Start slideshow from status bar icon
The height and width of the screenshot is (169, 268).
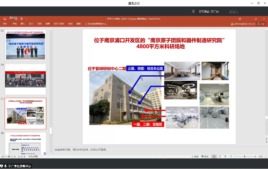point(231,156)
